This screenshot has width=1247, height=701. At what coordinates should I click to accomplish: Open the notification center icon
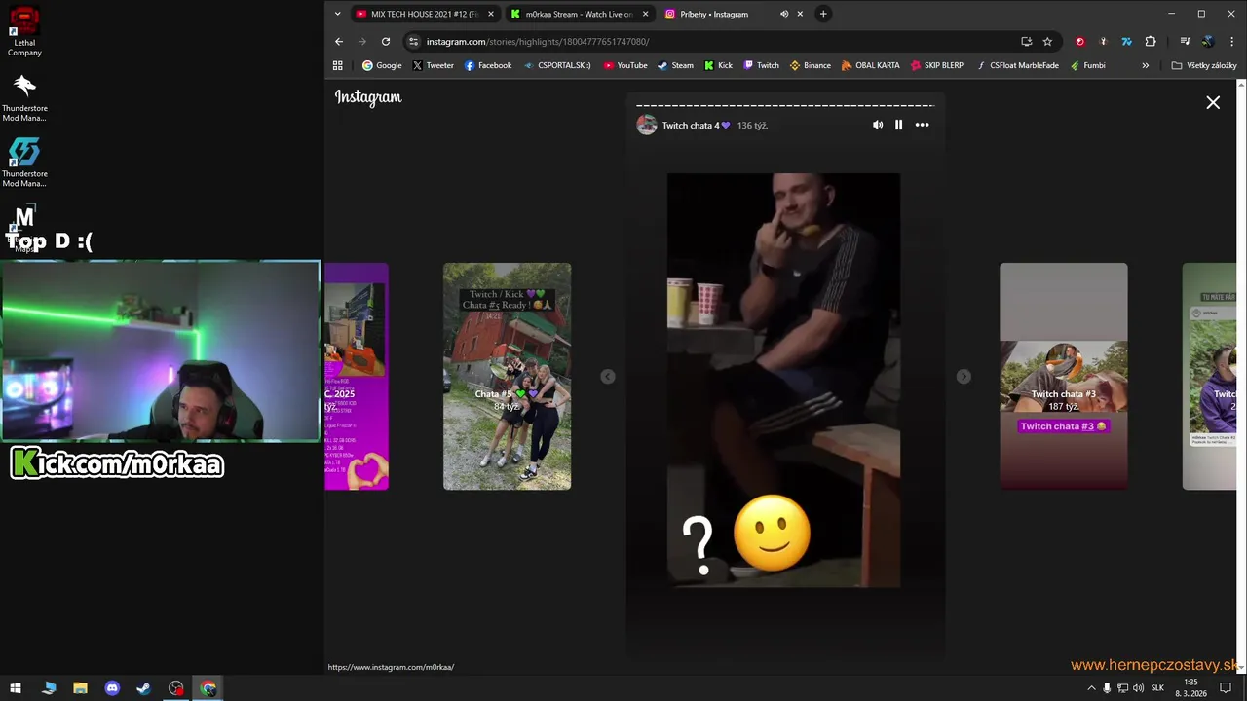point(1226,688)
